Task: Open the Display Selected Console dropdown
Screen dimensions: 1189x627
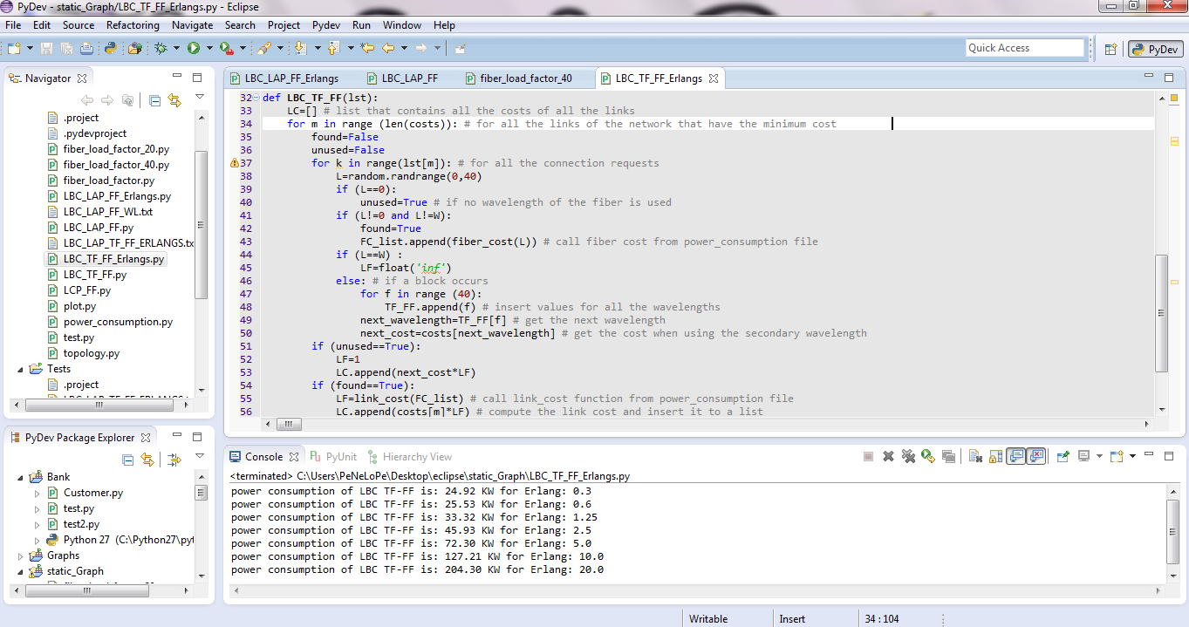Action: (x=1099, y=456)
